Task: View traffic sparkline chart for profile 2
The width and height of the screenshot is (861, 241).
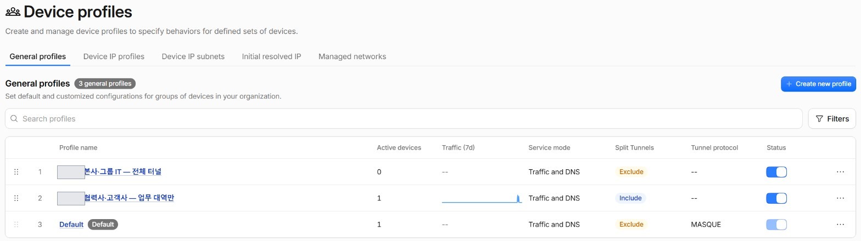Action: click(482, 198)
